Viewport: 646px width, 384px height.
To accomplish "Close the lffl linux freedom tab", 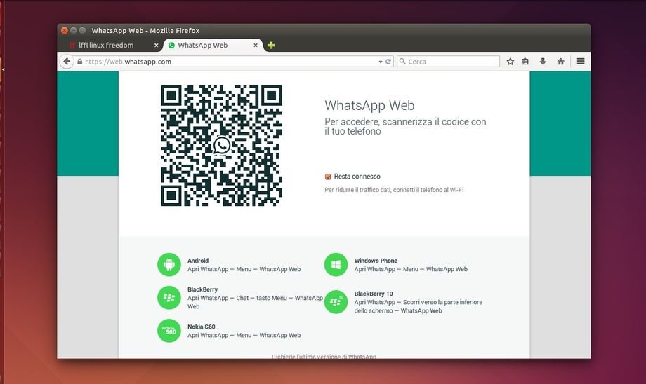I will point(156,46).
